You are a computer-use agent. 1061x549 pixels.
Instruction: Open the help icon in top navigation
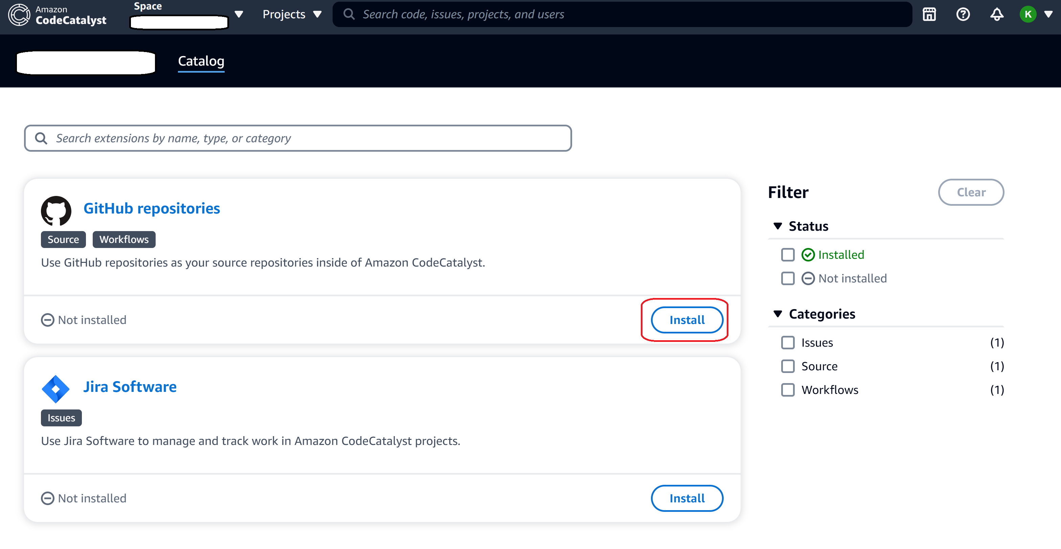click(x=963, y=15)
